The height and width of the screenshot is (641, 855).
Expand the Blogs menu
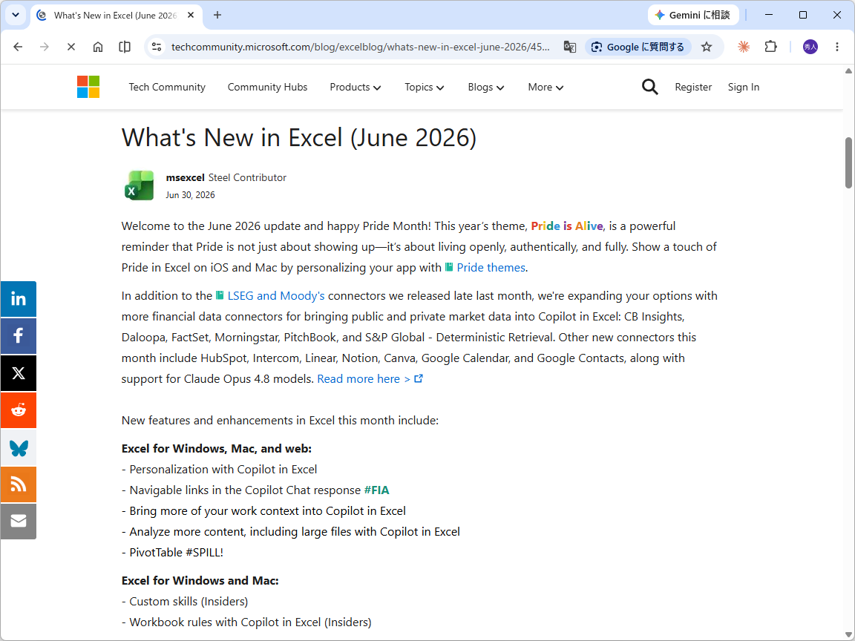[486, 88]
